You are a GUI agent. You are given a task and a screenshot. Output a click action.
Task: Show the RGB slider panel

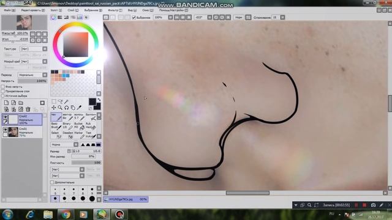tap(60, 17)
